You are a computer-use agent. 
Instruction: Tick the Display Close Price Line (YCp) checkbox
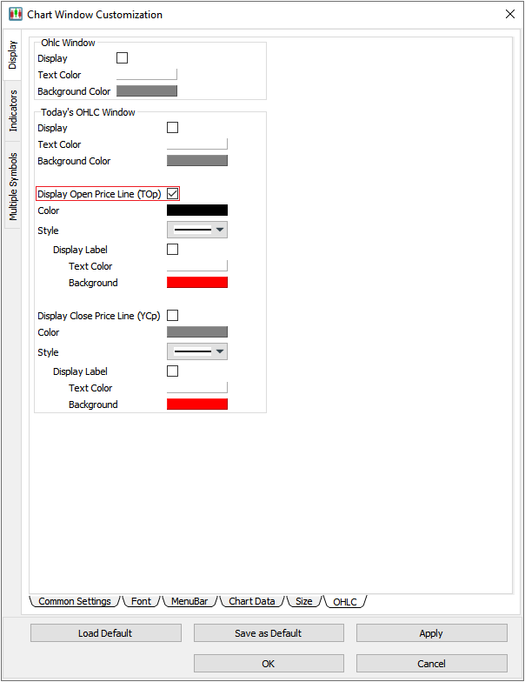coord(172,316)
